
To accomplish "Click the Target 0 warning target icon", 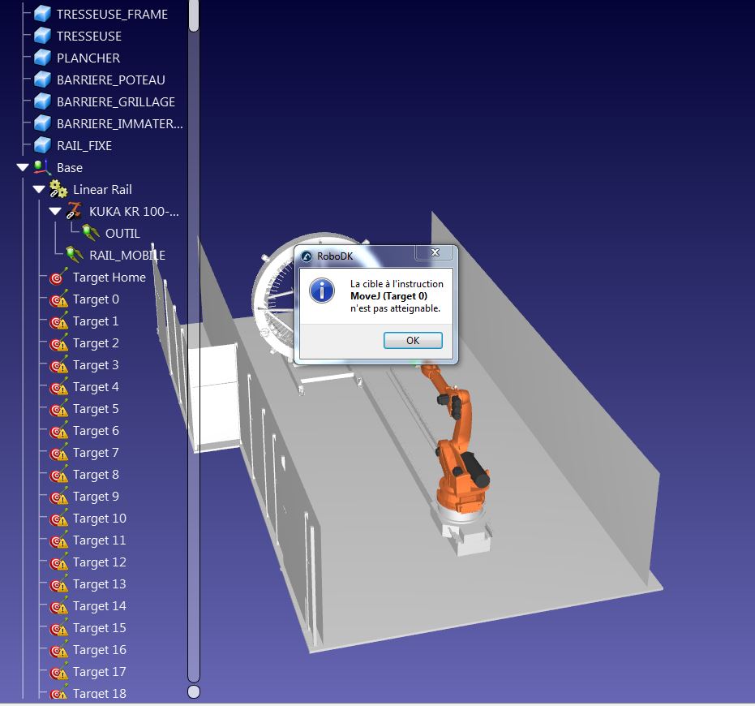I will point(58,299).
